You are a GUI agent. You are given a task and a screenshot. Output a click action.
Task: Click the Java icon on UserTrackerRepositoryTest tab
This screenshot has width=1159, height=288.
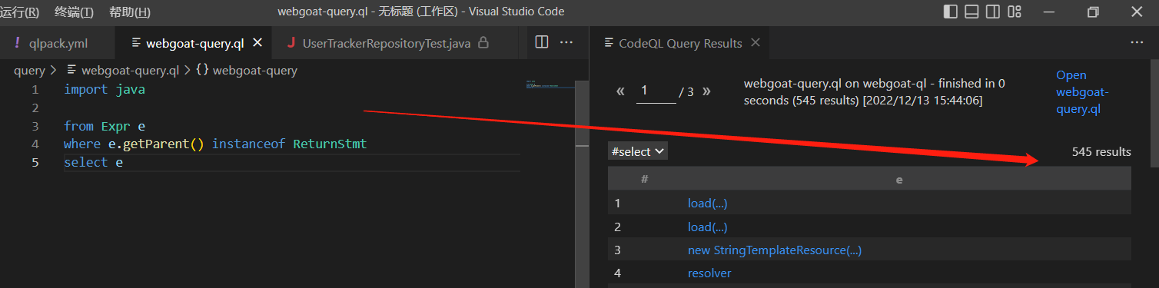point(291,43)
